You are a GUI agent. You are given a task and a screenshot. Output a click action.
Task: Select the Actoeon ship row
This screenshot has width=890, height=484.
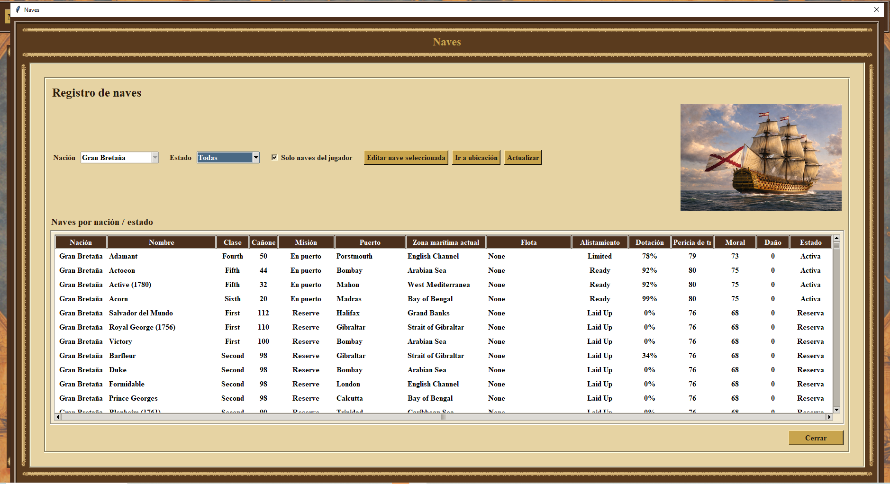pos(444,270)
